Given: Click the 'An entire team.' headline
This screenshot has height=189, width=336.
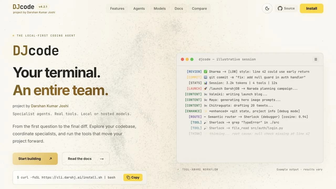Looking at the screenshot, I should 60,90.
